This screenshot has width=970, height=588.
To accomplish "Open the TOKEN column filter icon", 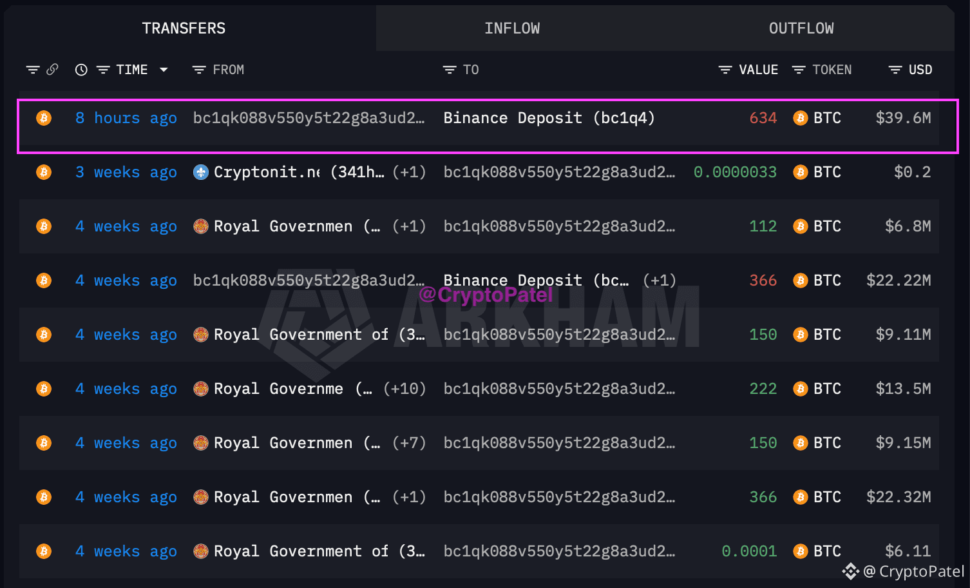I will (799, 70).
